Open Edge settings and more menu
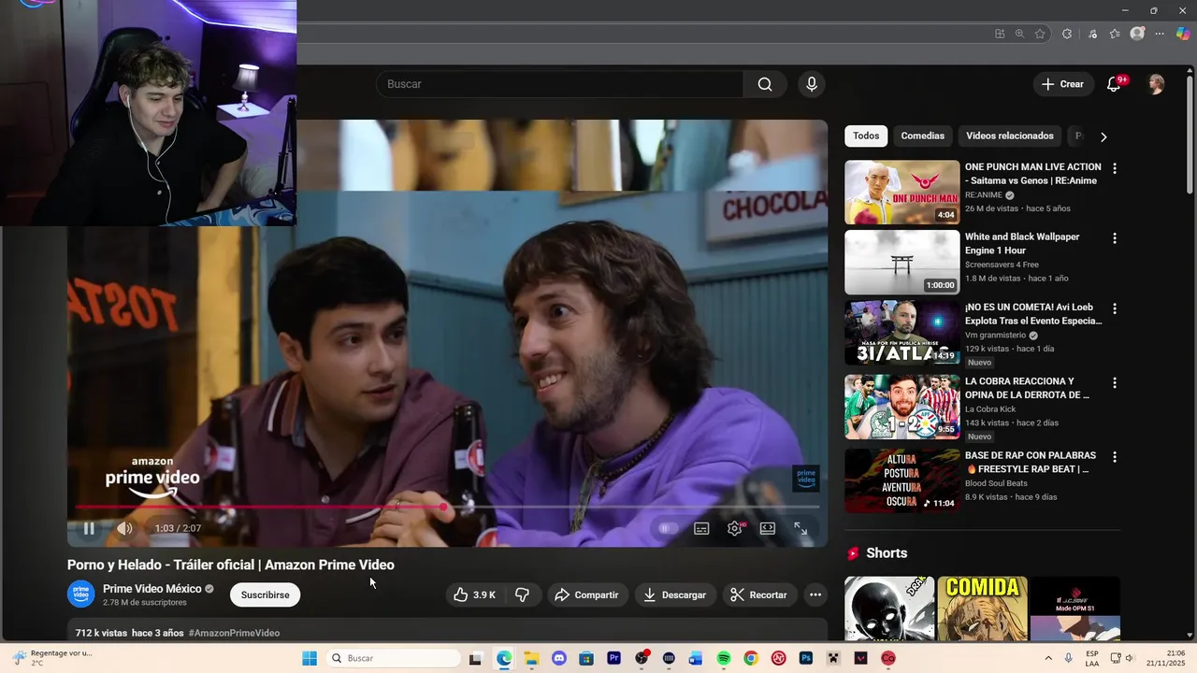 [1160, 34]
